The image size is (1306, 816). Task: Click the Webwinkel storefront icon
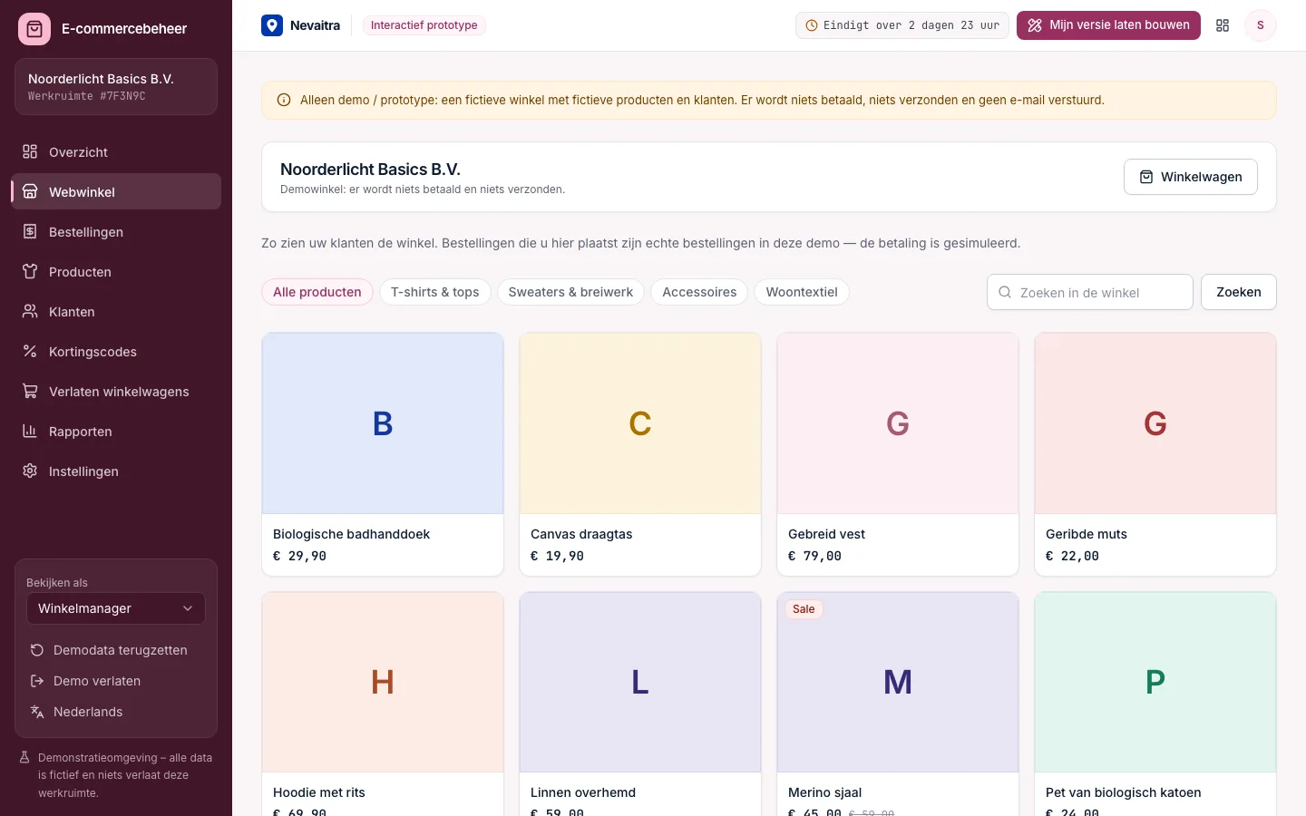(x=30, y=192)
